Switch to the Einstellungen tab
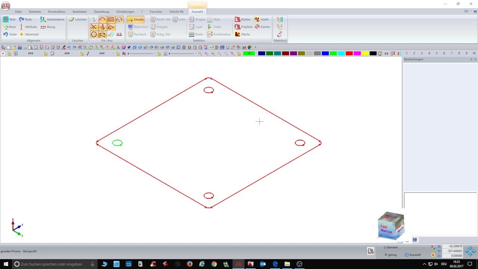 (x=125, y=12)
